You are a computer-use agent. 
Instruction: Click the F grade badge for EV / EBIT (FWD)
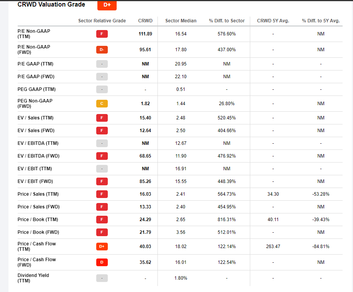click(102, 181)
